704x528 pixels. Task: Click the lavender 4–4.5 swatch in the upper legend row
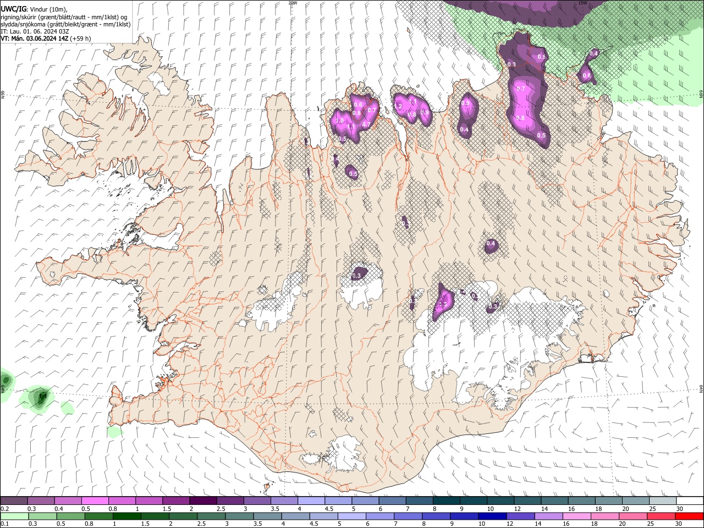311,501
